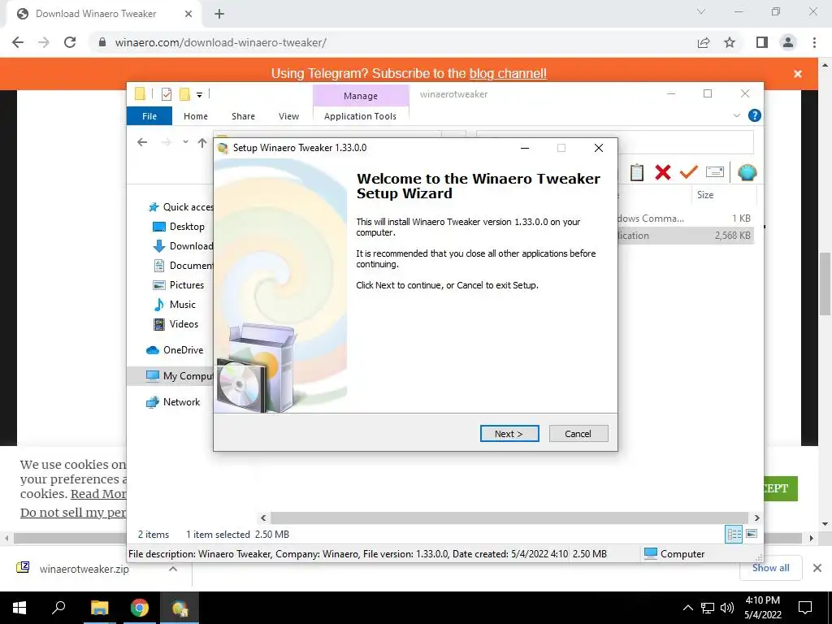Click Show all downloads

(770, 568)
